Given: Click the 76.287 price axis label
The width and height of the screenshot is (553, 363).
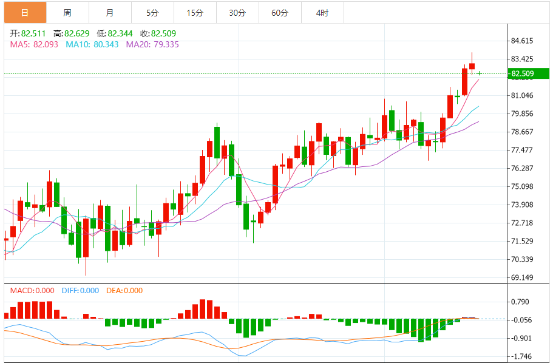Looking at the screenshot, I should [x=522, y=168].
